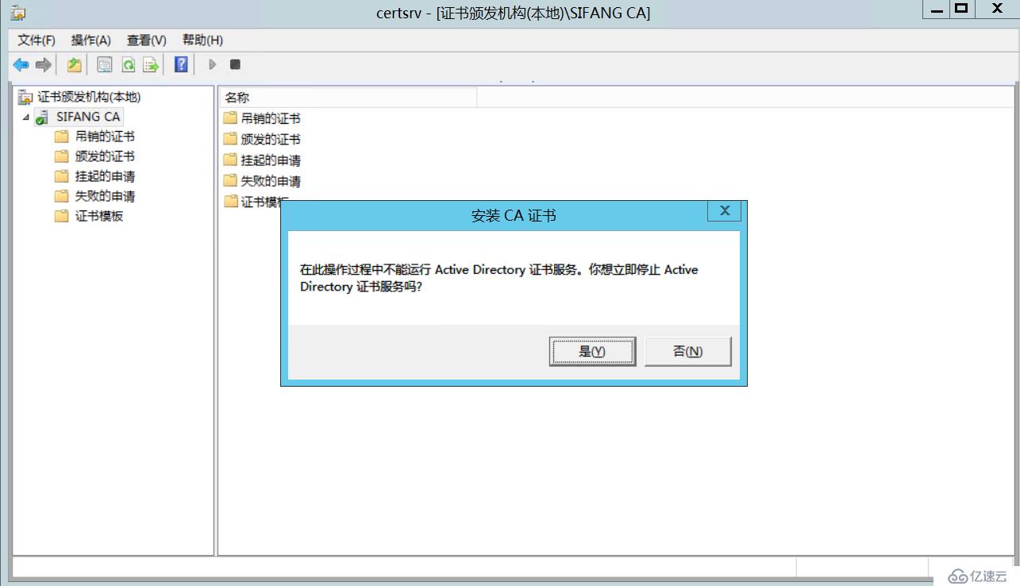Go up one level with folder icon
1020x586 pixels.
click(75, 65)
